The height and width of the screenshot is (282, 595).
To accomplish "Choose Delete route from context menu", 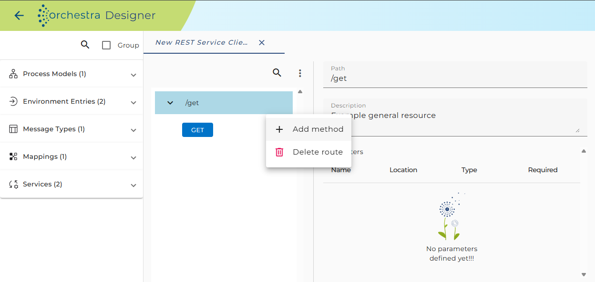I will pos(308,152).
